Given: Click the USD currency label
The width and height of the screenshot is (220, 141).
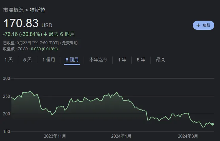Looking at the screenshot, I should click(x=47, y=25).
